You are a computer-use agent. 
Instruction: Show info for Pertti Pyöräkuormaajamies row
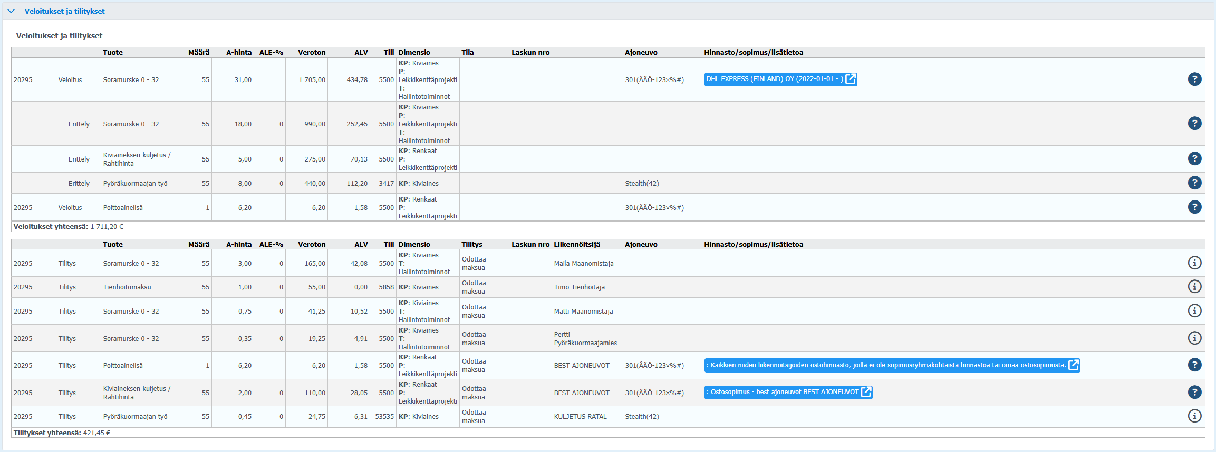click(1194, 338)
